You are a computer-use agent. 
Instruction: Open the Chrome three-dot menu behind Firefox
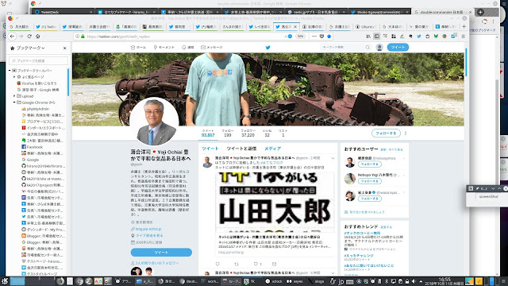(493, 21)
